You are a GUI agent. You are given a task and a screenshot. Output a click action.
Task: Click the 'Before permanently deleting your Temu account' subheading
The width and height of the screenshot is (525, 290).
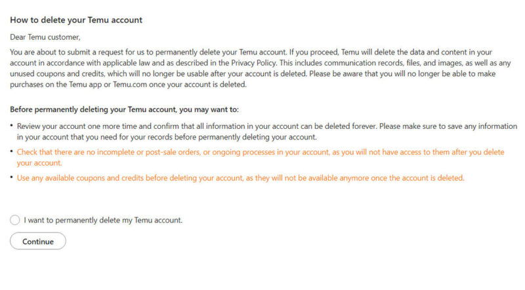(x=124, y=109)
